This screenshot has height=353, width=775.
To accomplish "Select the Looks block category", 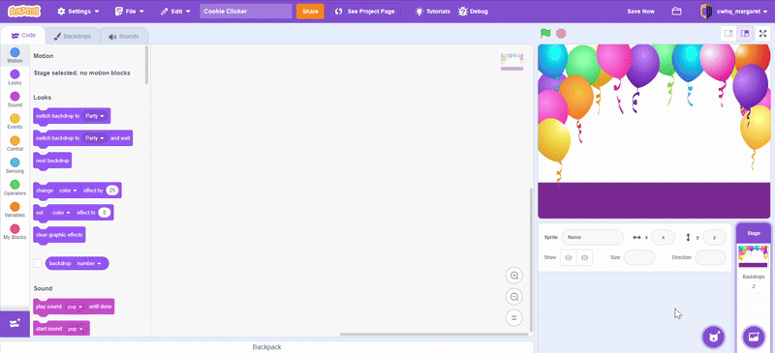I will coord(15,77).
